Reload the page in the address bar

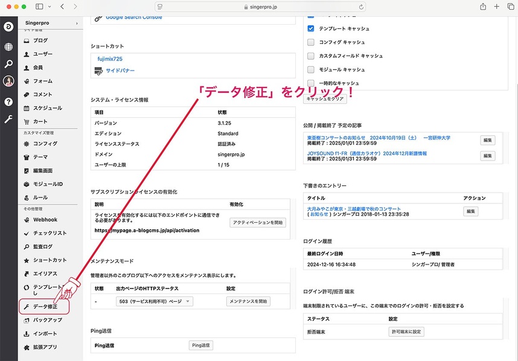click(361, 7)
